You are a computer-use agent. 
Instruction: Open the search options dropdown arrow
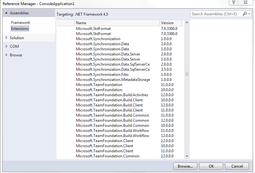tap(249, 14)
